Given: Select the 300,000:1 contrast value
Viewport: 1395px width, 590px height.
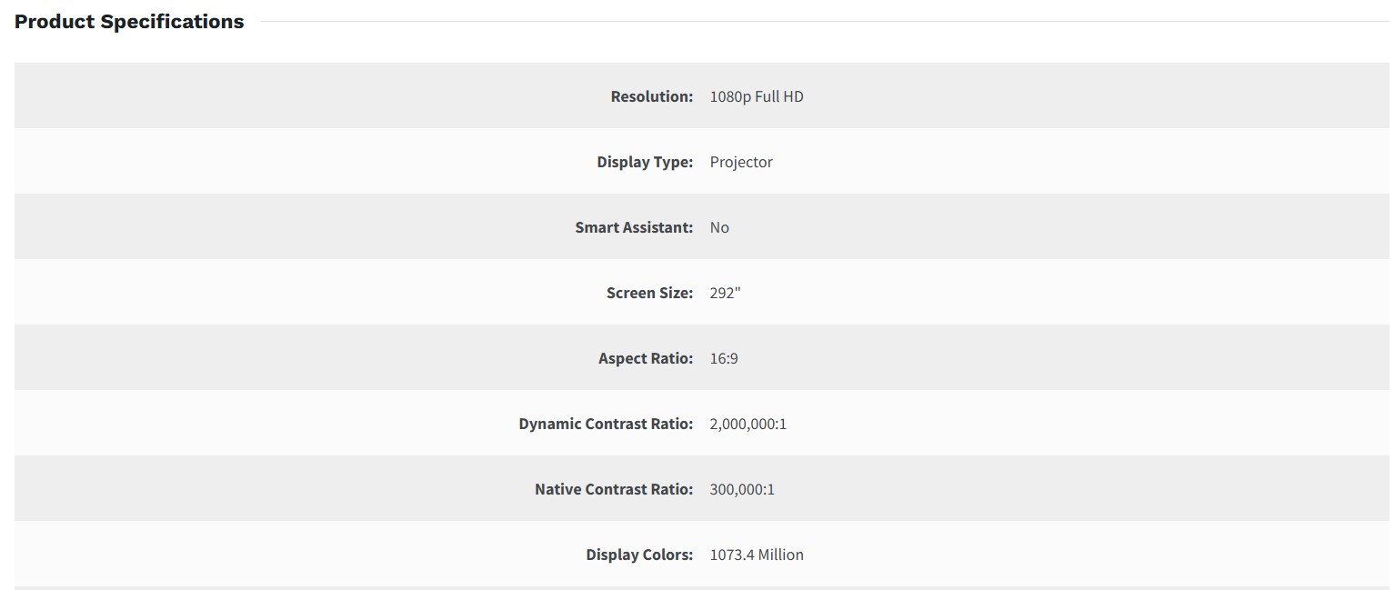Looking at the screenshot, I should (742, 489).
